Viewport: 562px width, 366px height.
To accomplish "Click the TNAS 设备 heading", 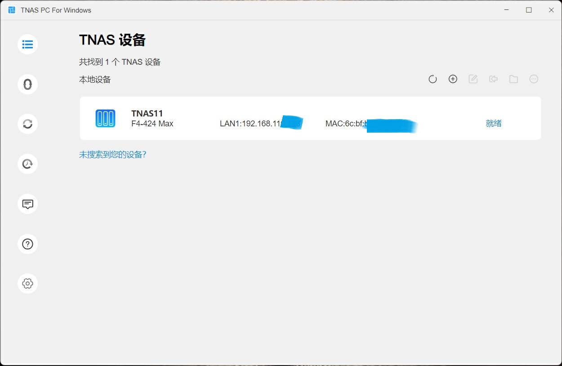I will point(112,40).
